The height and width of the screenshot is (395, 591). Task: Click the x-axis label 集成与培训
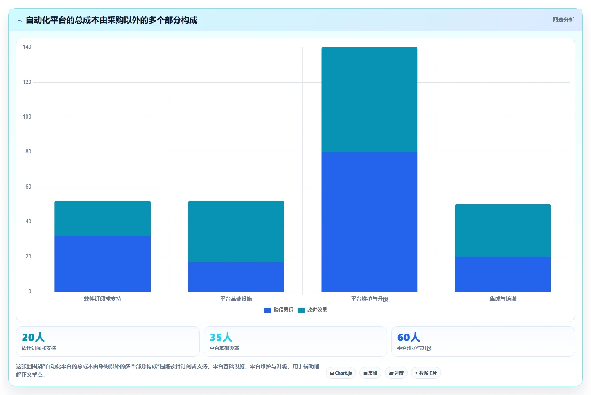click(503, 299)
